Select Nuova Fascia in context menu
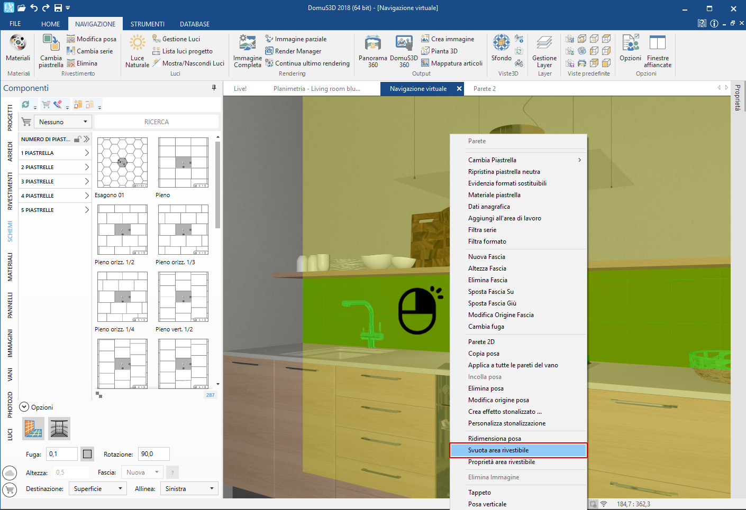Image resolution: width=746 pixels, height=510 pixels. (518, 257)
